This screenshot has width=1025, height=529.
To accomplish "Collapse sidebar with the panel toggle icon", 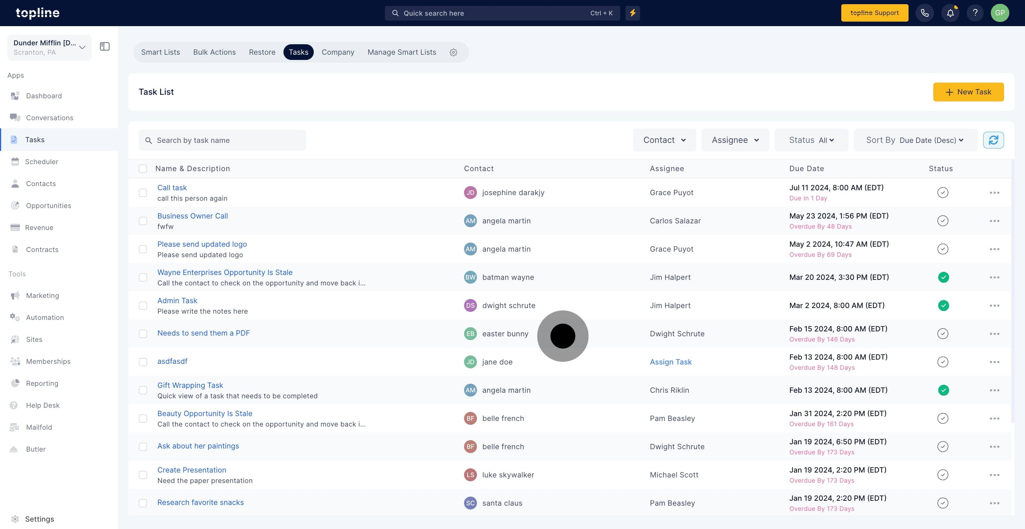I will (105, 47).
